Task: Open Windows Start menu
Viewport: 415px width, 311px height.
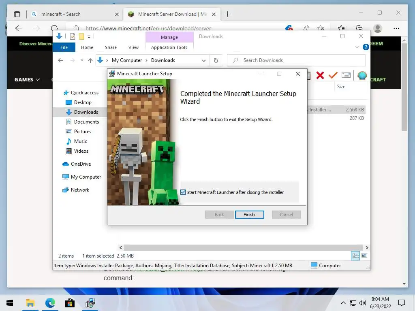Action: [x=10, y=303]
